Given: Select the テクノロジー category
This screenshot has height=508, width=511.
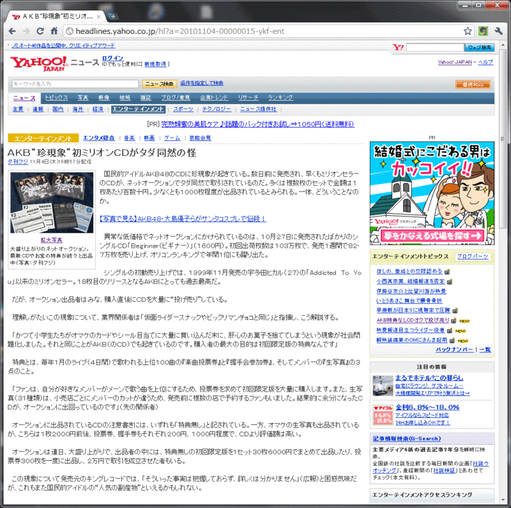Looking at the screenshot, I should click(217, 109).
